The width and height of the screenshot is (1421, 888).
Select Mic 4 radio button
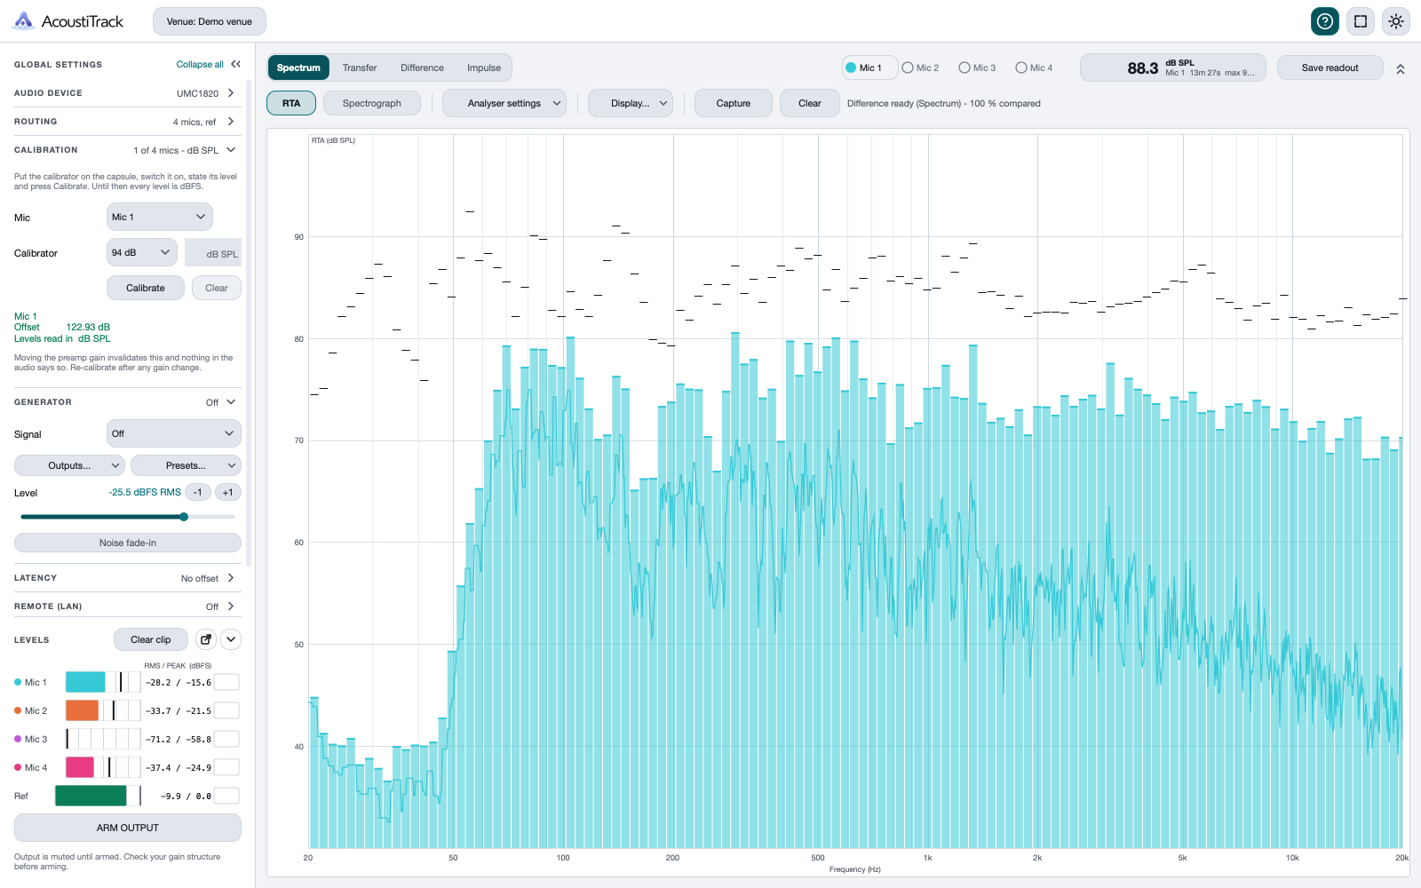coord(1034,67)
